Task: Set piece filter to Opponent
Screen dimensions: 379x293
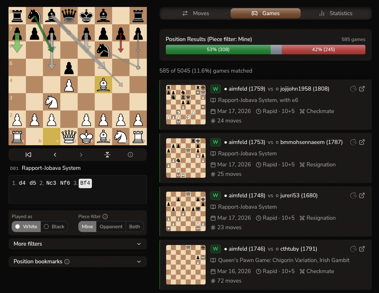Action: point(111,226)
